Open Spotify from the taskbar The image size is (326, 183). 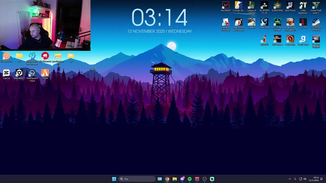[x=189, y=179]
